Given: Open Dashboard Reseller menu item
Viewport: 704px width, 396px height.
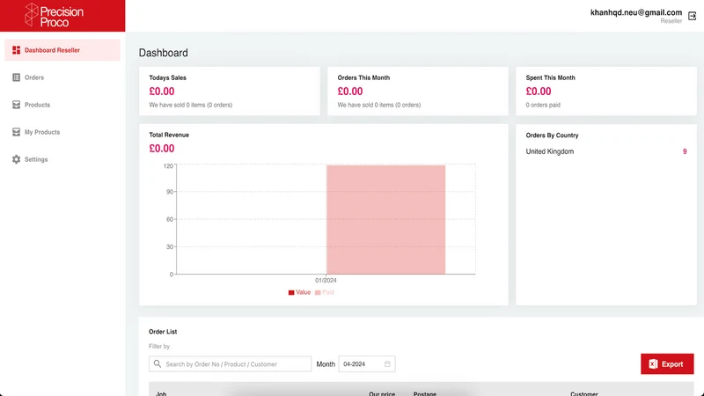Looking at the screenshot, I should pos(62,50).
